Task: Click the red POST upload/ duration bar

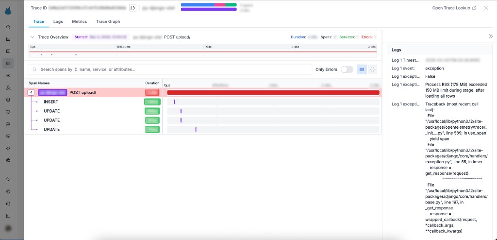Action: 273,92
